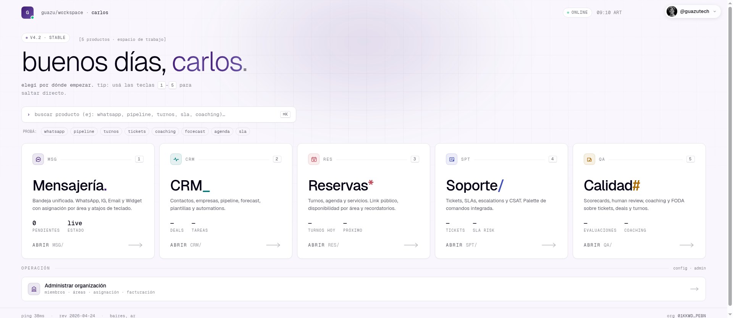Click the config · admin text

689,268
